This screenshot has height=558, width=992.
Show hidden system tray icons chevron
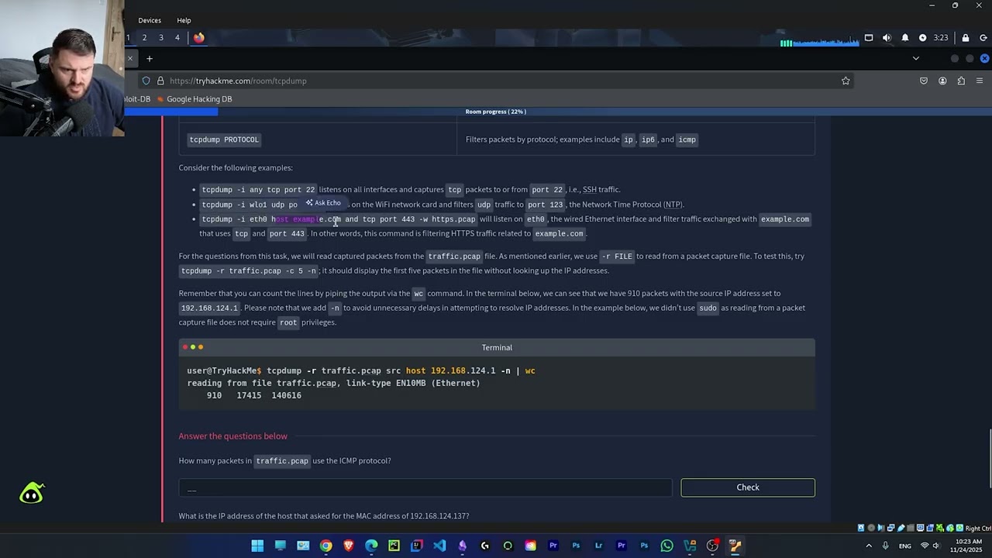(868, 546)
